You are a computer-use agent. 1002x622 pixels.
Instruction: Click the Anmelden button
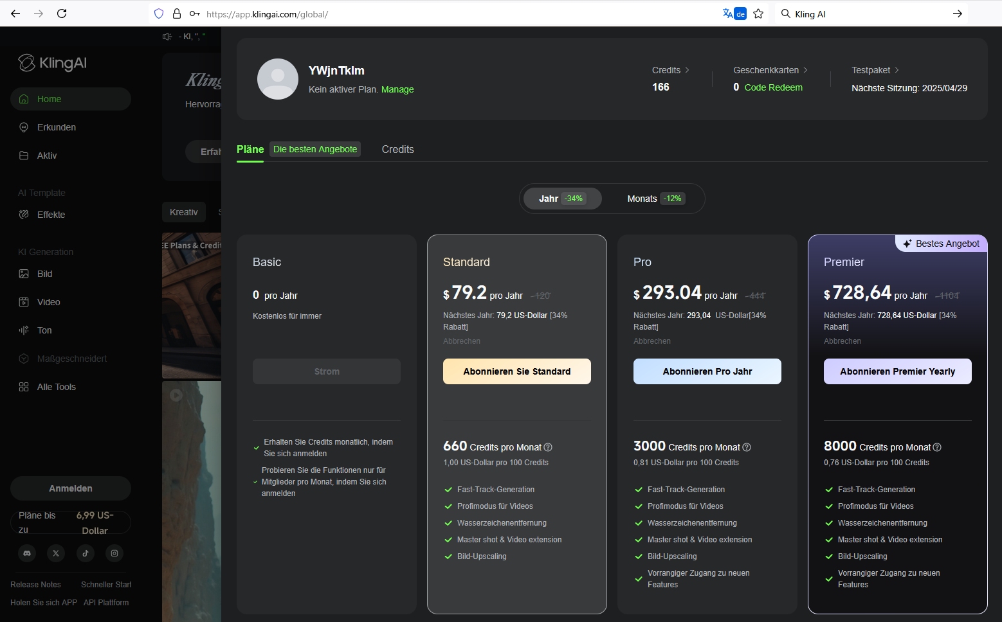click(x=71, y=488)
